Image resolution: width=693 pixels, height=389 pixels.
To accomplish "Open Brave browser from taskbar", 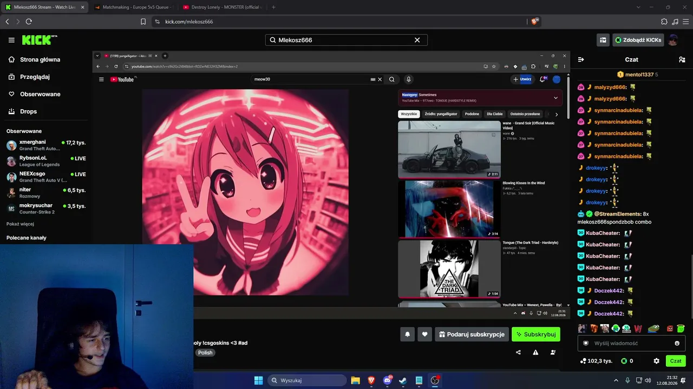I will pos(371,380).
